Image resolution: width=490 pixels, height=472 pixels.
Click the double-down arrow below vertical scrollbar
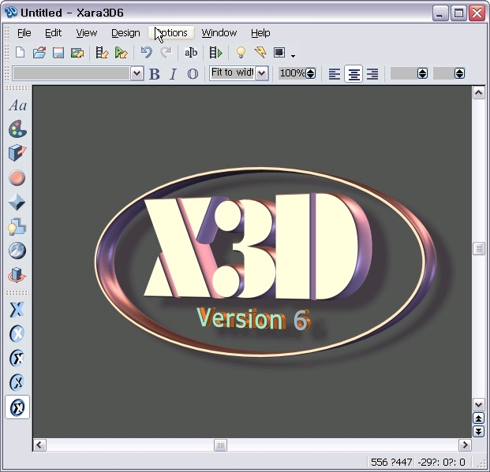coord(479,431)
